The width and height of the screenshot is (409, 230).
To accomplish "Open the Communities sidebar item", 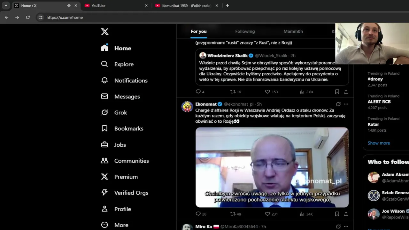I will (125, 161).
